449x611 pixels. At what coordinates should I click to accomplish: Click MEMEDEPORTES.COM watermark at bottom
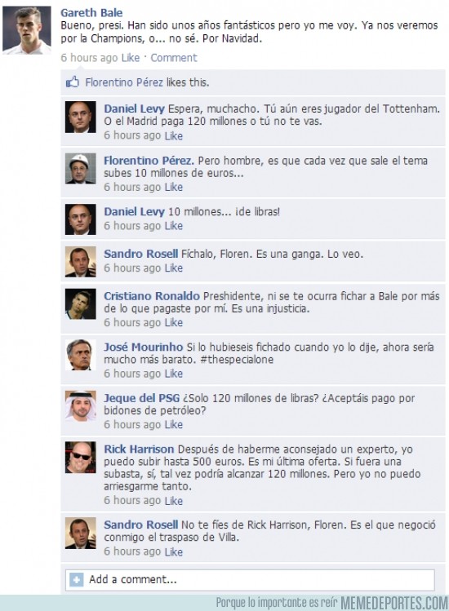pos(394,602)
